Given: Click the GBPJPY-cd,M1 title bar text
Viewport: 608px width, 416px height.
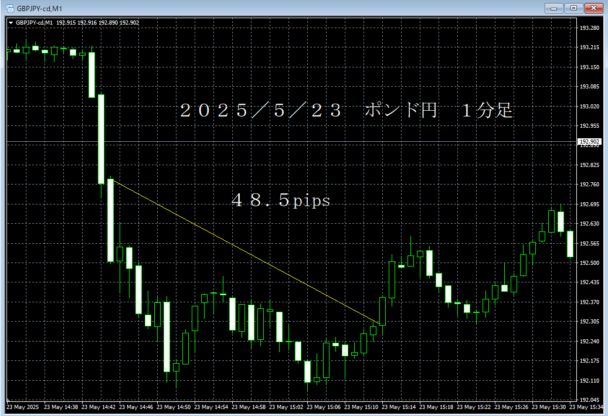Looking at the screenshot, I should [40, 8].
